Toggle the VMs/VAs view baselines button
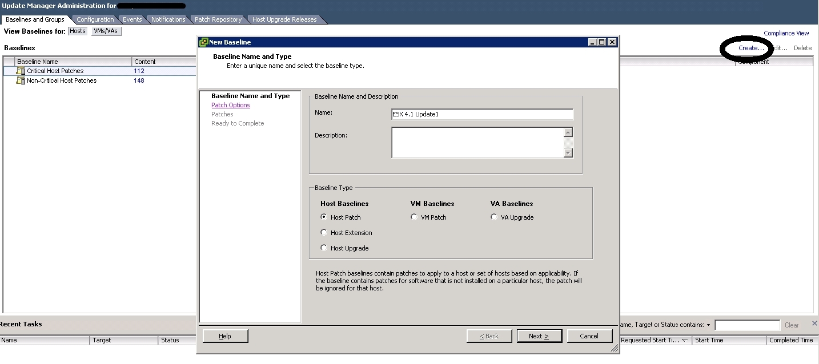 [106, 31]
